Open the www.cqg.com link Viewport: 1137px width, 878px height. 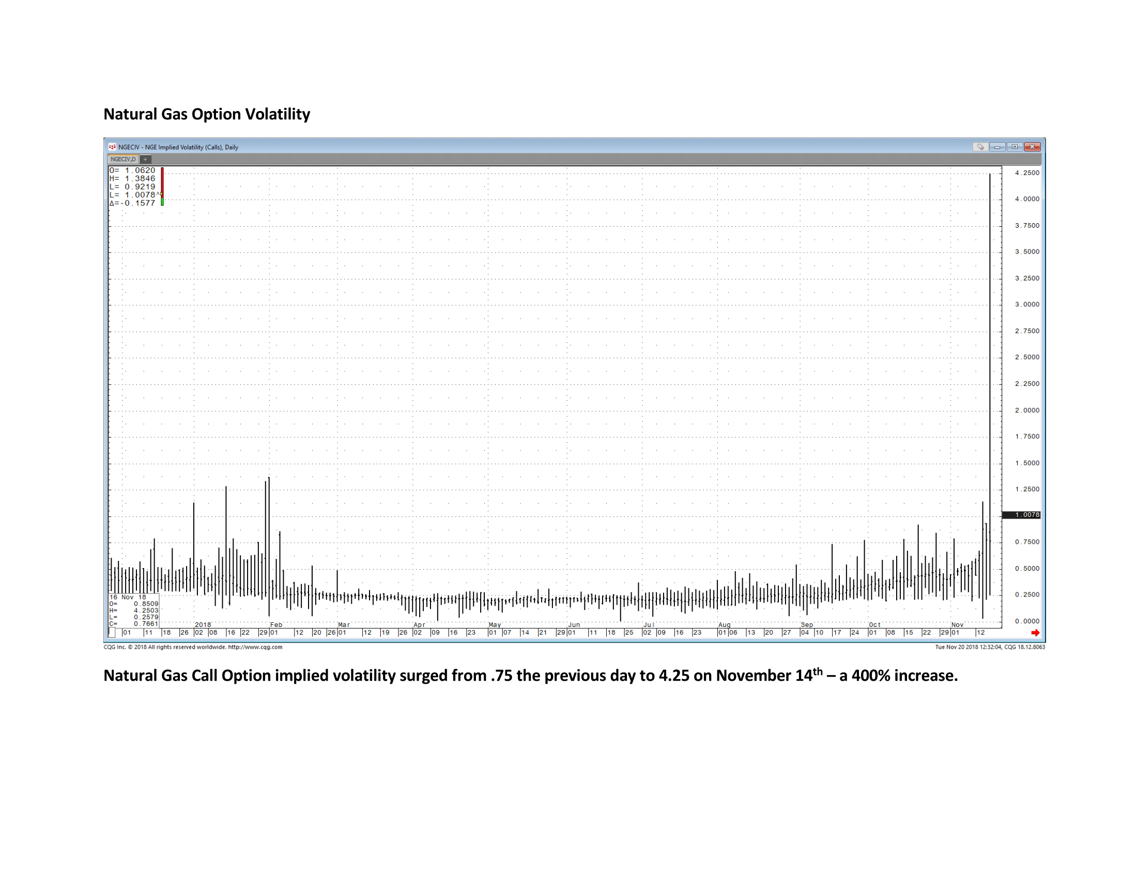[x=255, y=647]
